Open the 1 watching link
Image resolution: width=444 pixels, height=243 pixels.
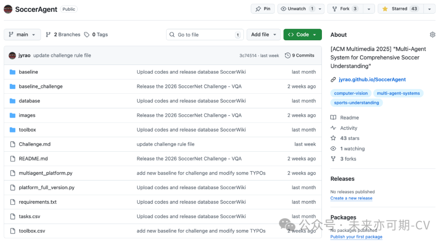[352, 149]
